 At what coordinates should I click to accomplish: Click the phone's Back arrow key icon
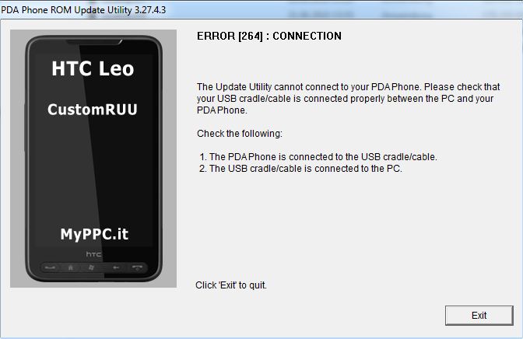(116, 267)
